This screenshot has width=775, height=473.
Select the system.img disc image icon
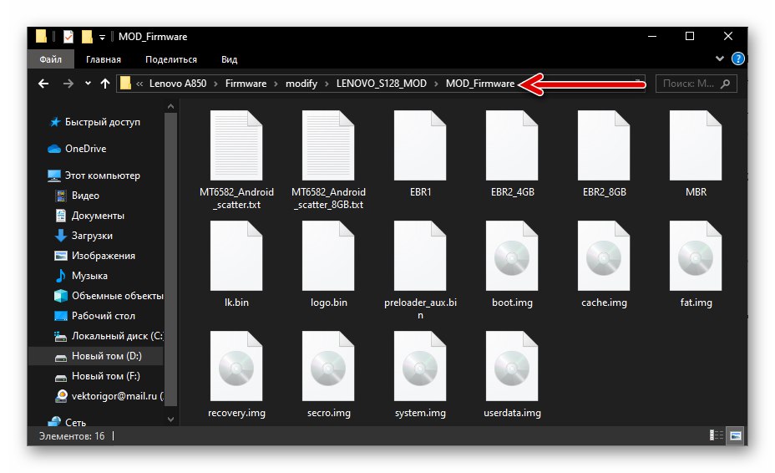click(420, 366)
